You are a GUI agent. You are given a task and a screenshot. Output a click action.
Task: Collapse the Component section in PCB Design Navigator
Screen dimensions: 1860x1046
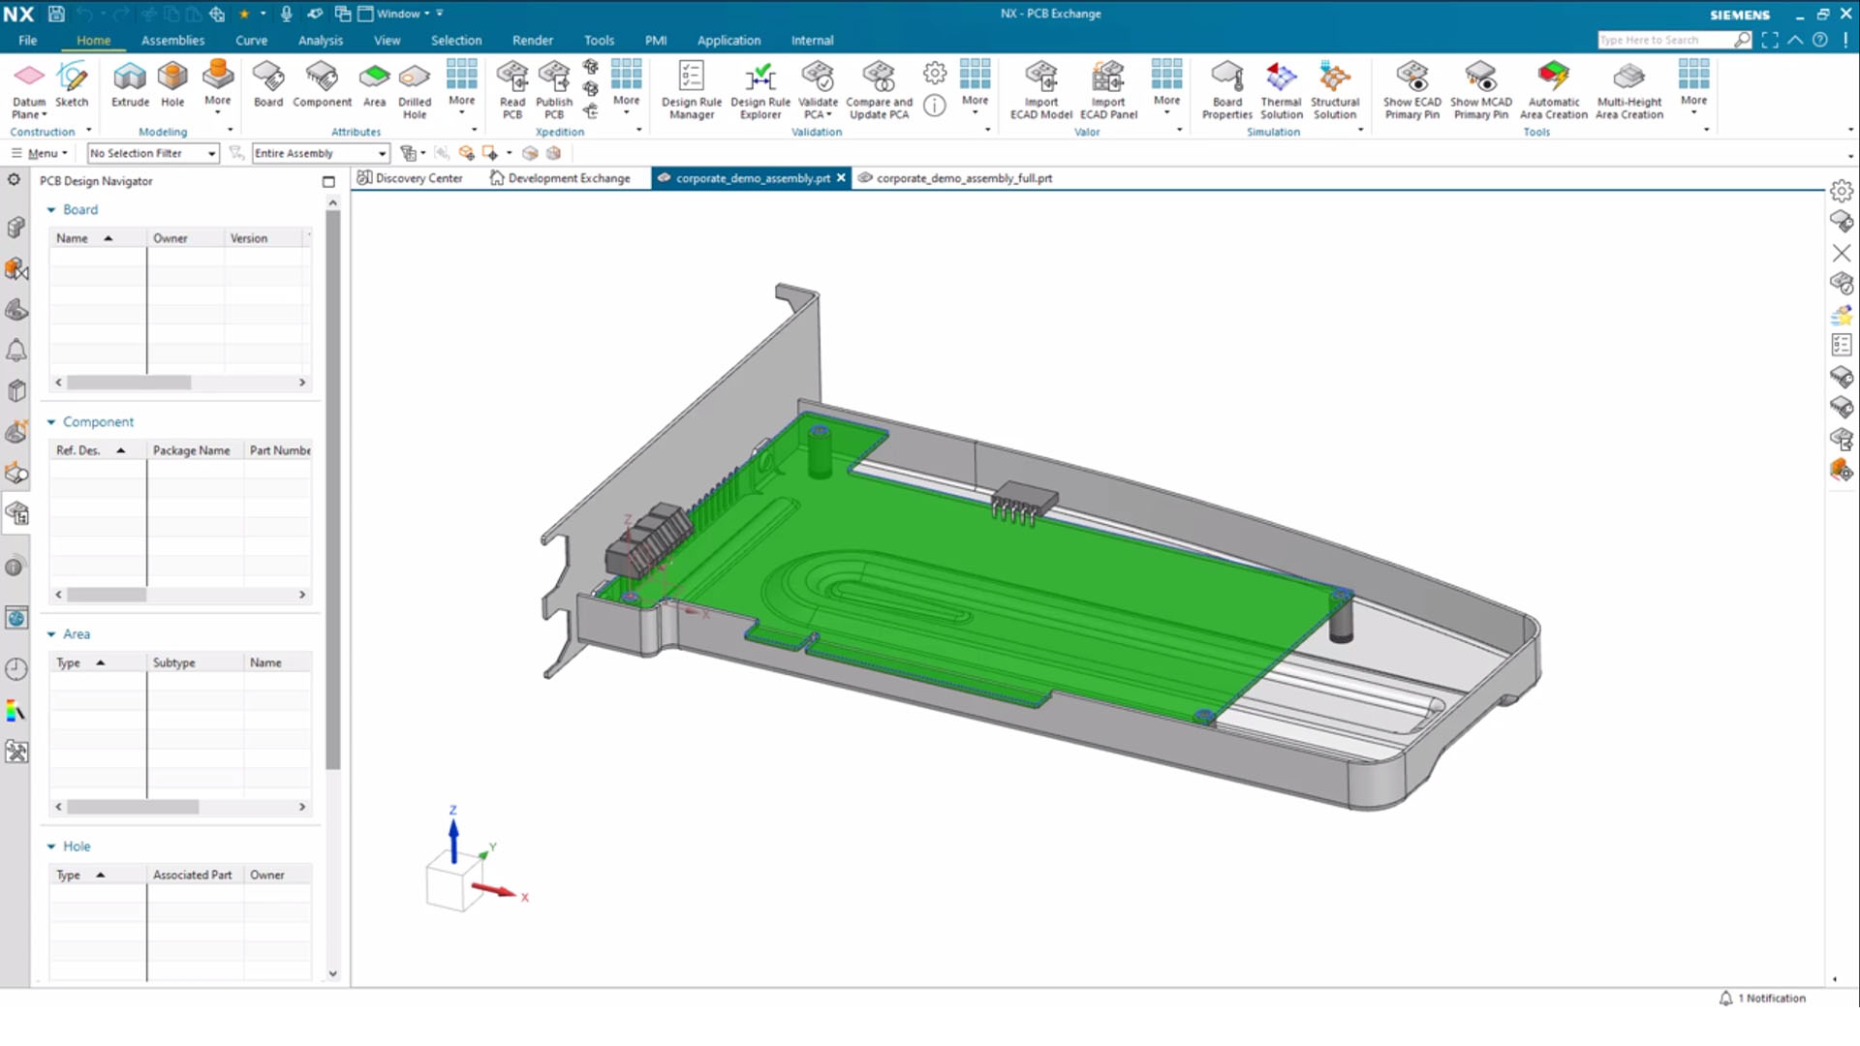pyautogui.click(x=53, y=421)
